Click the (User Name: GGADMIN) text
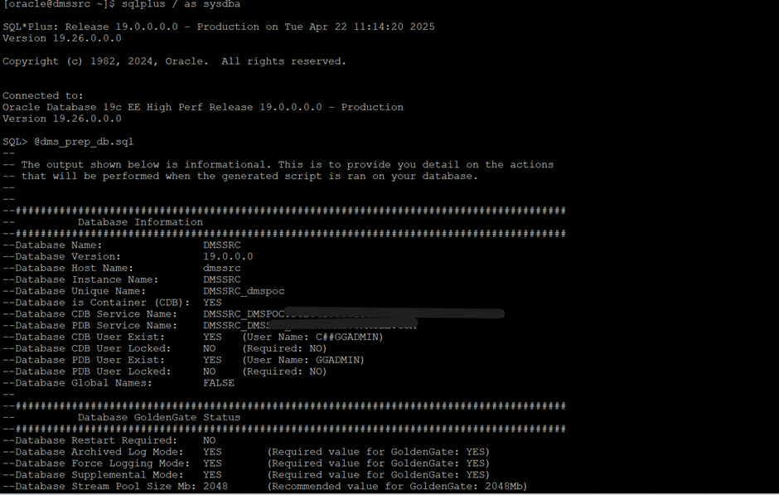 303,360
